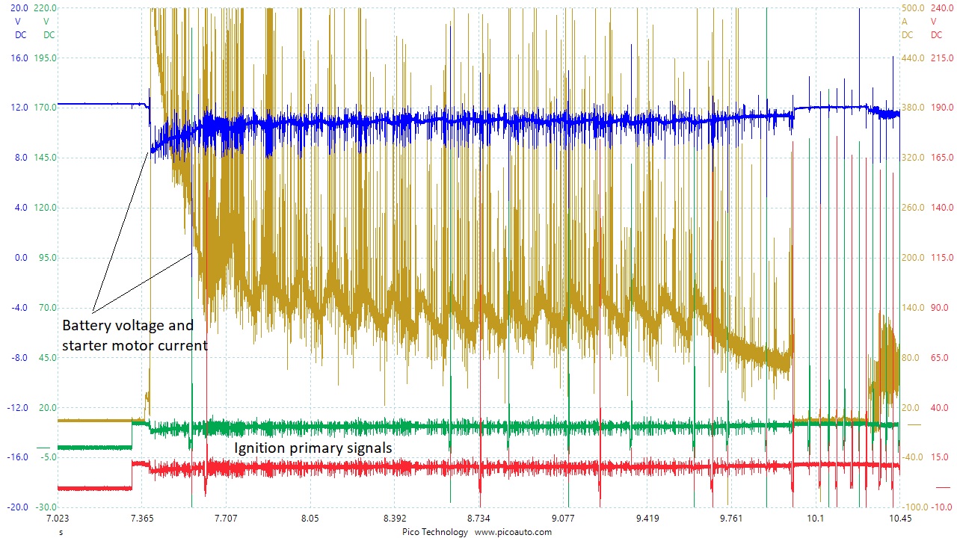The image size is (957, 538).
Task: Open the www.picoauto.com link
Action: (513, 532)
